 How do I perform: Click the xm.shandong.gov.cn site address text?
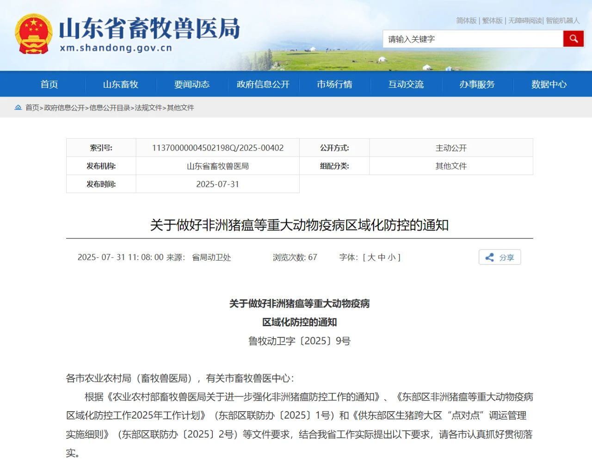click(116, 48)
